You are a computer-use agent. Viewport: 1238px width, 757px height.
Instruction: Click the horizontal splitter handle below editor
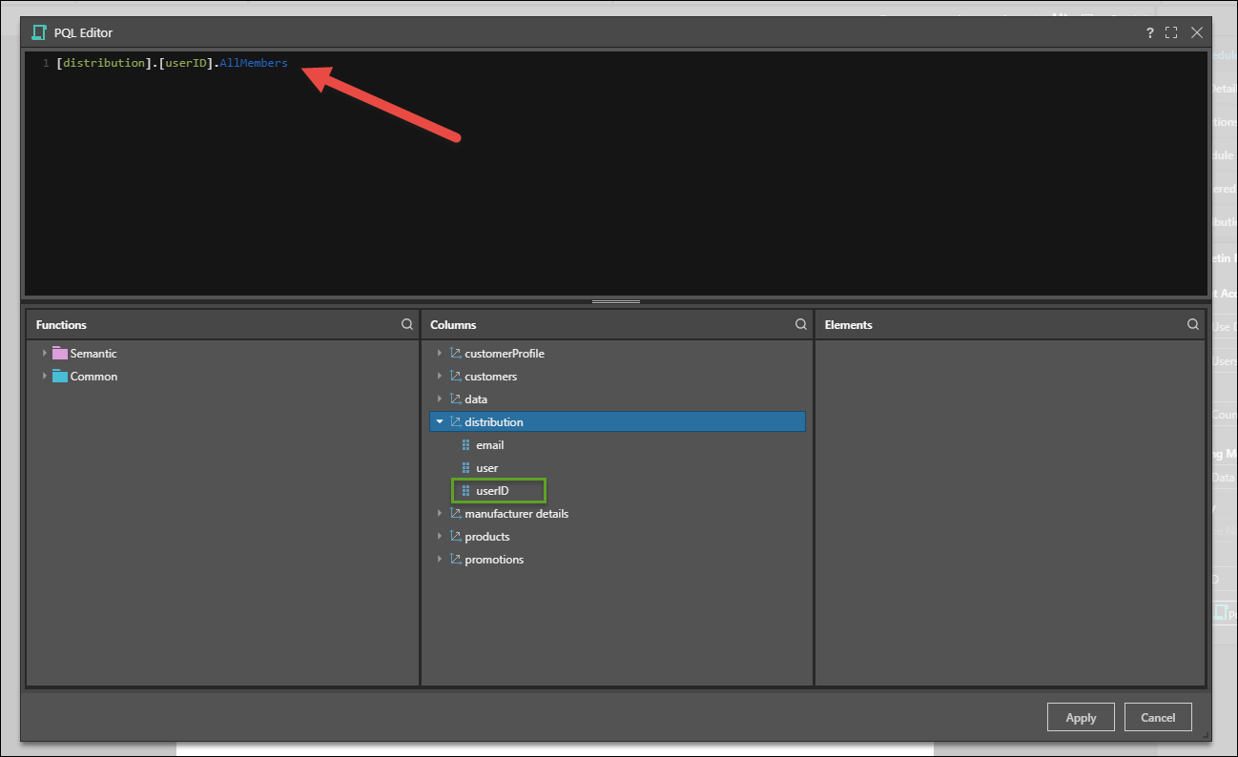coord(616,301)
